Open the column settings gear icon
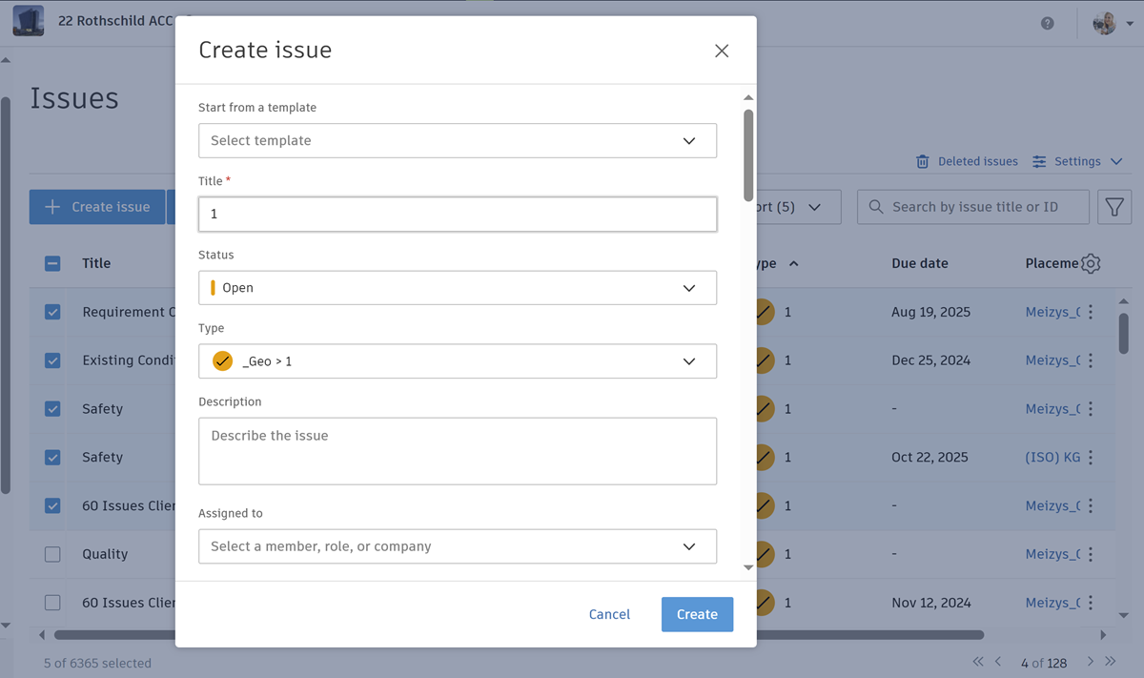 point(1092,264)
